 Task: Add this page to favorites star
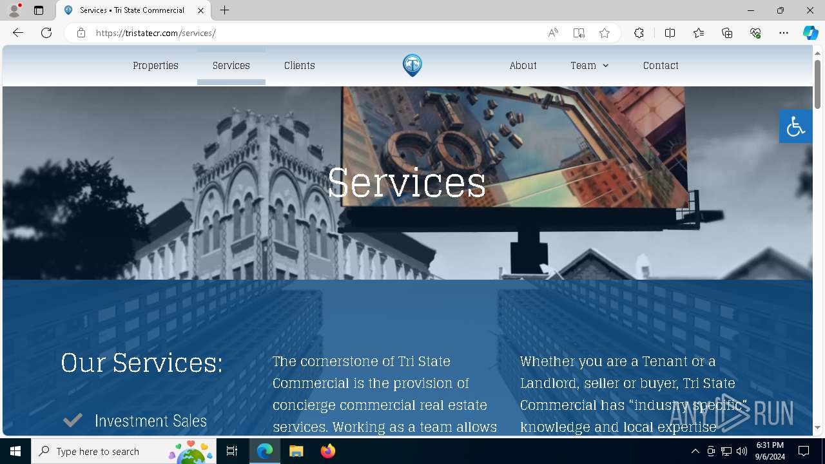[x=605, y=33]
